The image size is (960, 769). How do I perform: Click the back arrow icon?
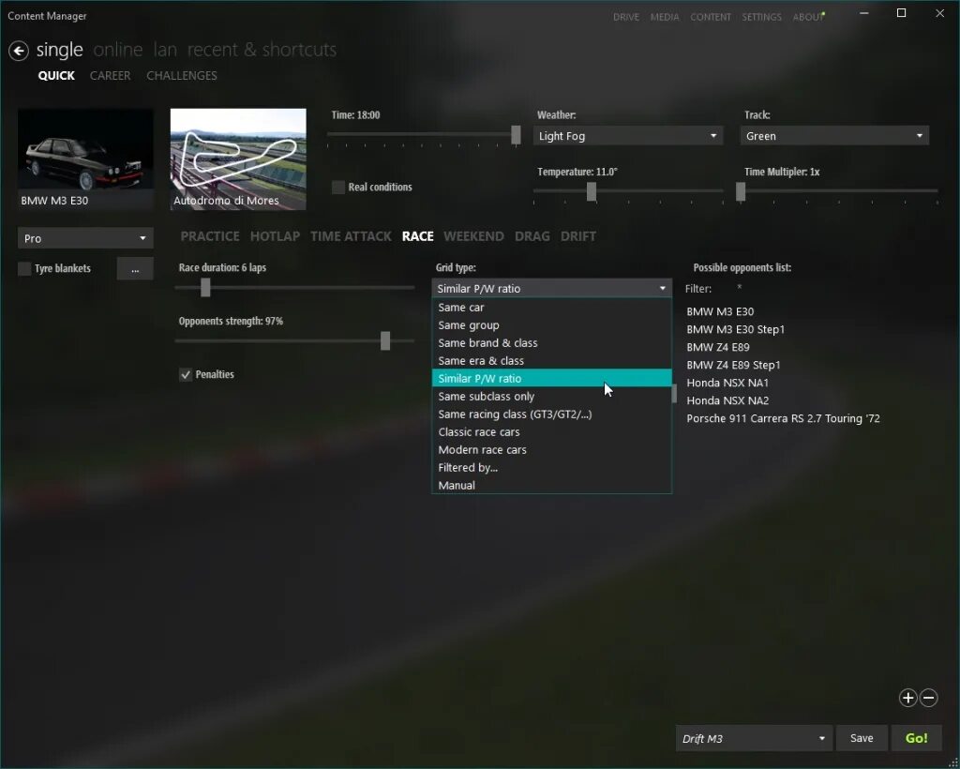pos(19,51)
